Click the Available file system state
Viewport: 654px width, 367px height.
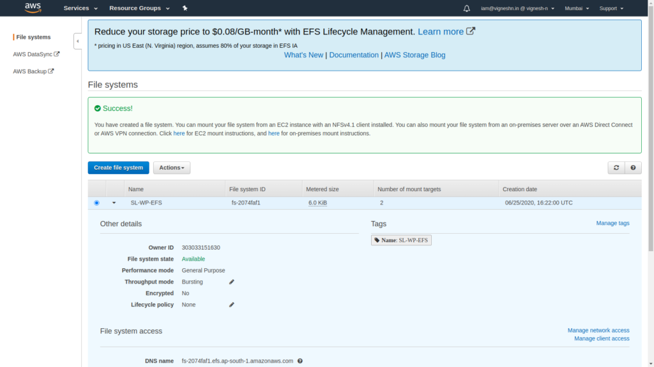[x=193, y=259]
